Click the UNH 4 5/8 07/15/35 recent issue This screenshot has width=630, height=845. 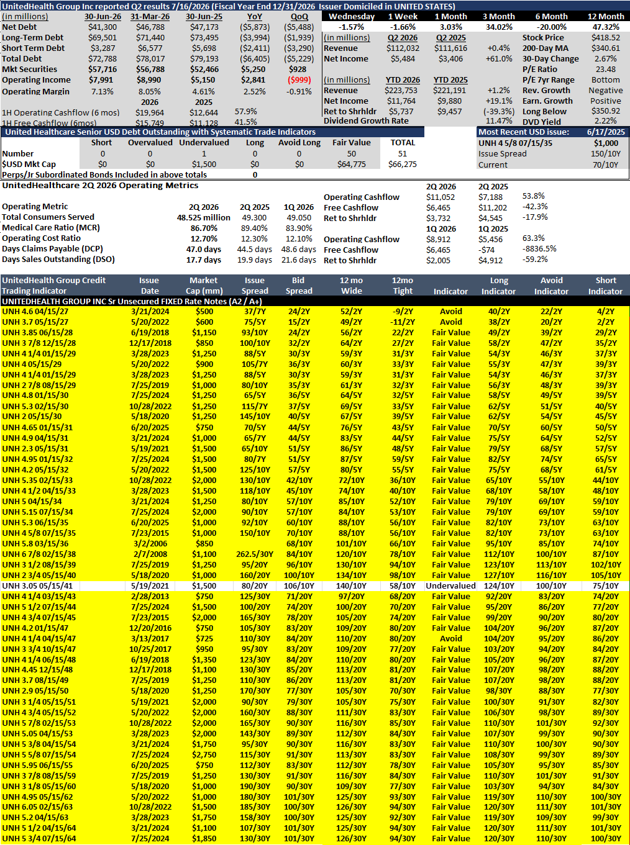[515, 143]
